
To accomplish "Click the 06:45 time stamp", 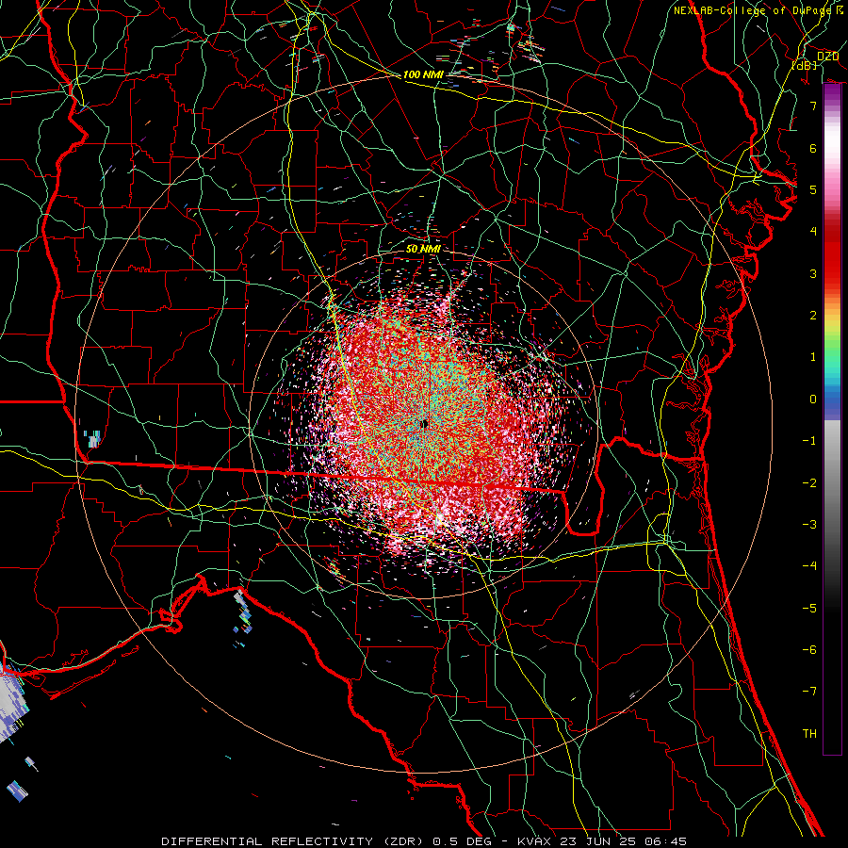I will (x=667, y=841).
